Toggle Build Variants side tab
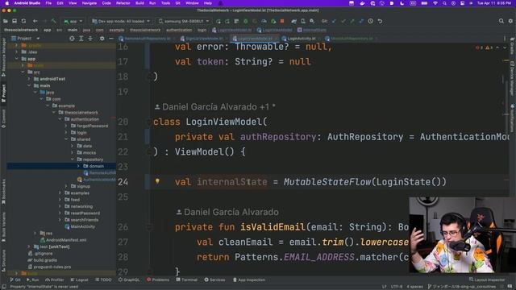Image resolution: width=516 pixels, height=290 pixels. coord(3,227)
